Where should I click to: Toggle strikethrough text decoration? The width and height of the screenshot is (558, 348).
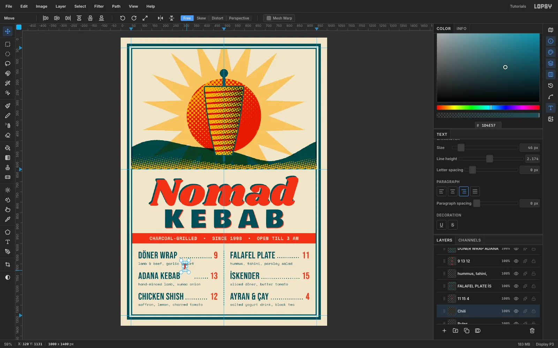click(x=453, y=225)
